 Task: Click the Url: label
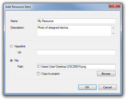20,52
